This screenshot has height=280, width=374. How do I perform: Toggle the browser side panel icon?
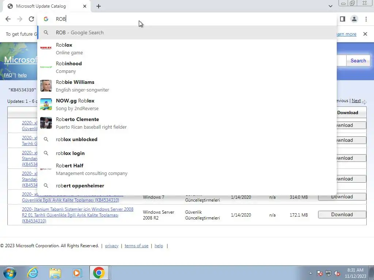tap(343, 19)
